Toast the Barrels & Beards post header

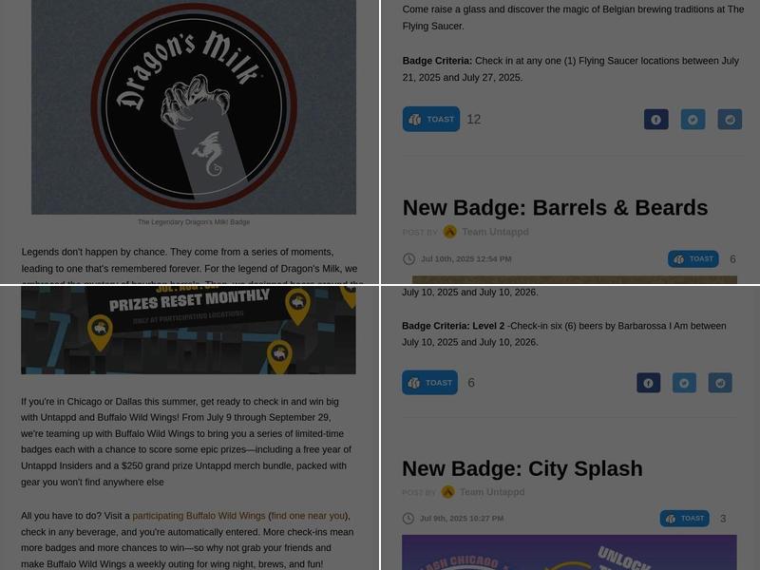[693, 258]
